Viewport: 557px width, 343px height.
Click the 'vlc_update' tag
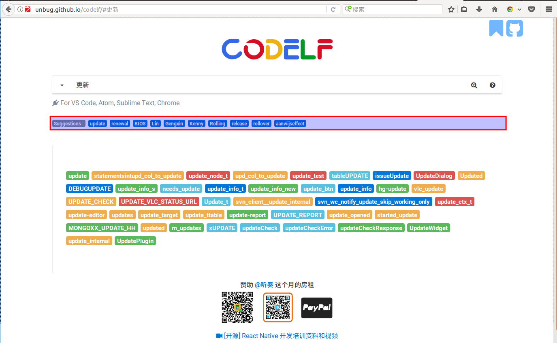tap(428, 188)
